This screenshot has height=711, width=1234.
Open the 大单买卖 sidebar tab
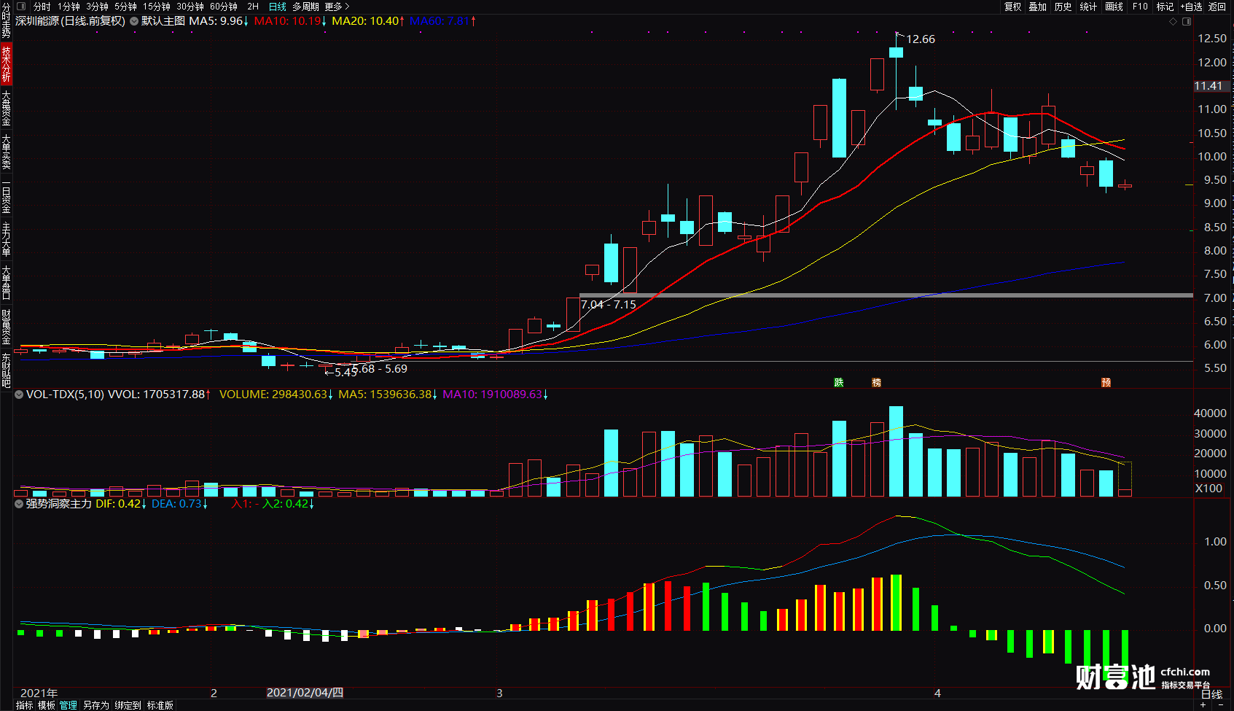click(6, 152)
